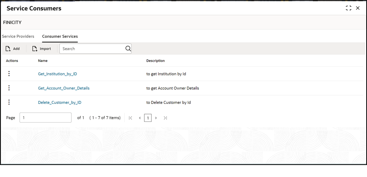The width and height of the screenshot is (367, 177).
Task: Open Get_Account_Owner_Details link
Action: (x=64, y=88)
